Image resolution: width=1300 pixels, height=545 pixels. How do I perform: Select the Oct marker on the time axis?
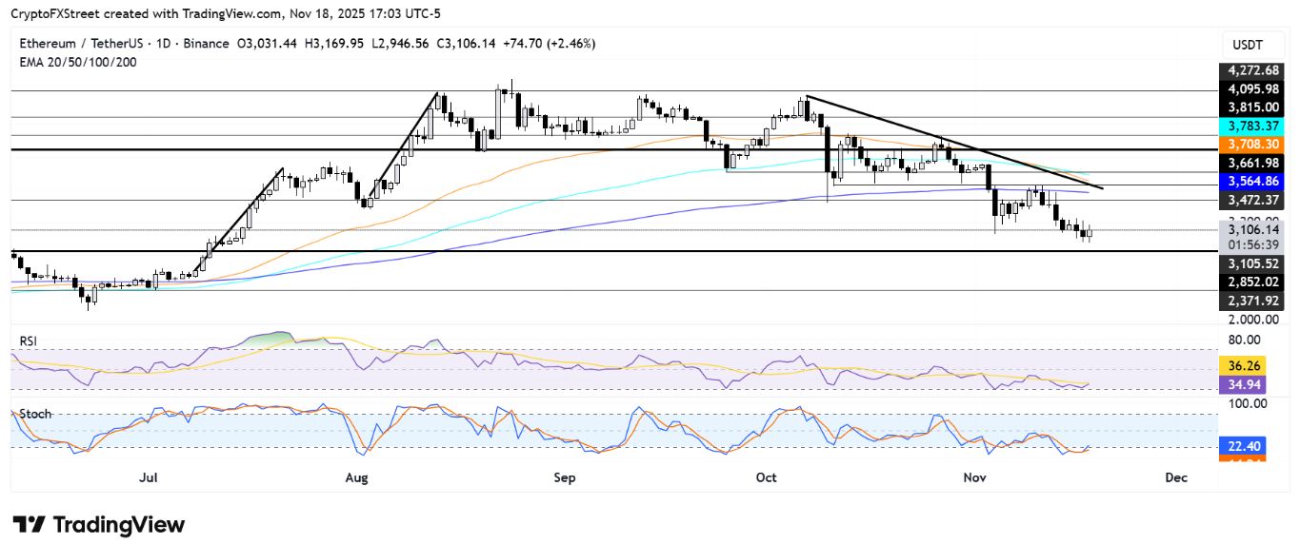[768, 477]
